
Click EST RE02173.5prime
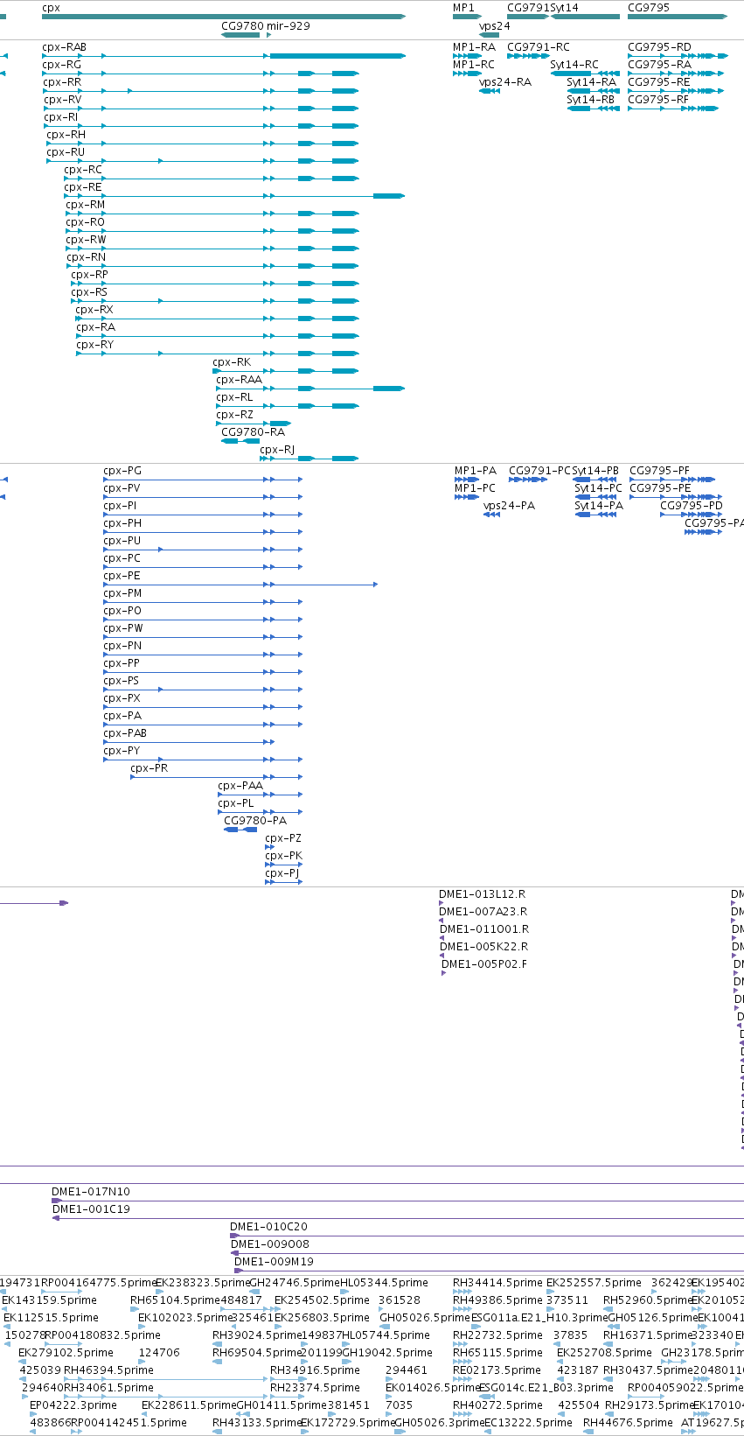point(497,1370)
